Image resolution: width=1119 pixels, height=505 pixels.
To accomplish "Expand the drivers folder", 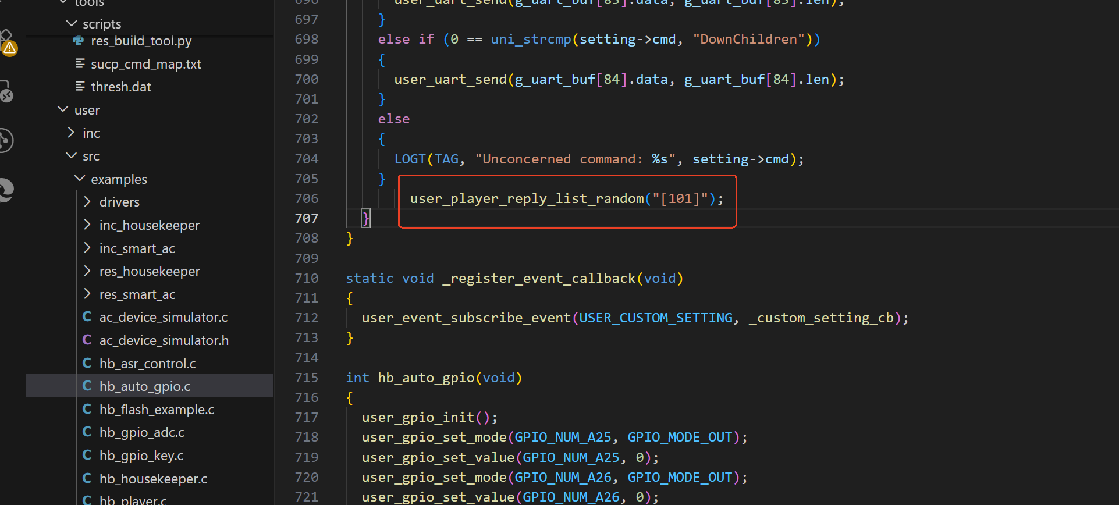I will coord(88,202).
